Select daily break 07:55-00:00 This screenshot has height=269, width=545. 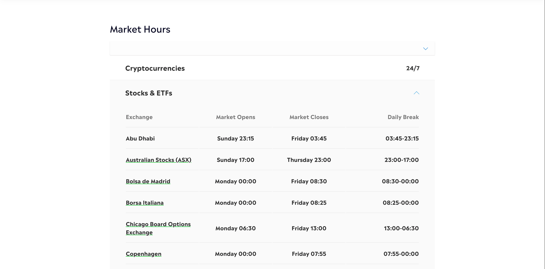pos(401,254)
